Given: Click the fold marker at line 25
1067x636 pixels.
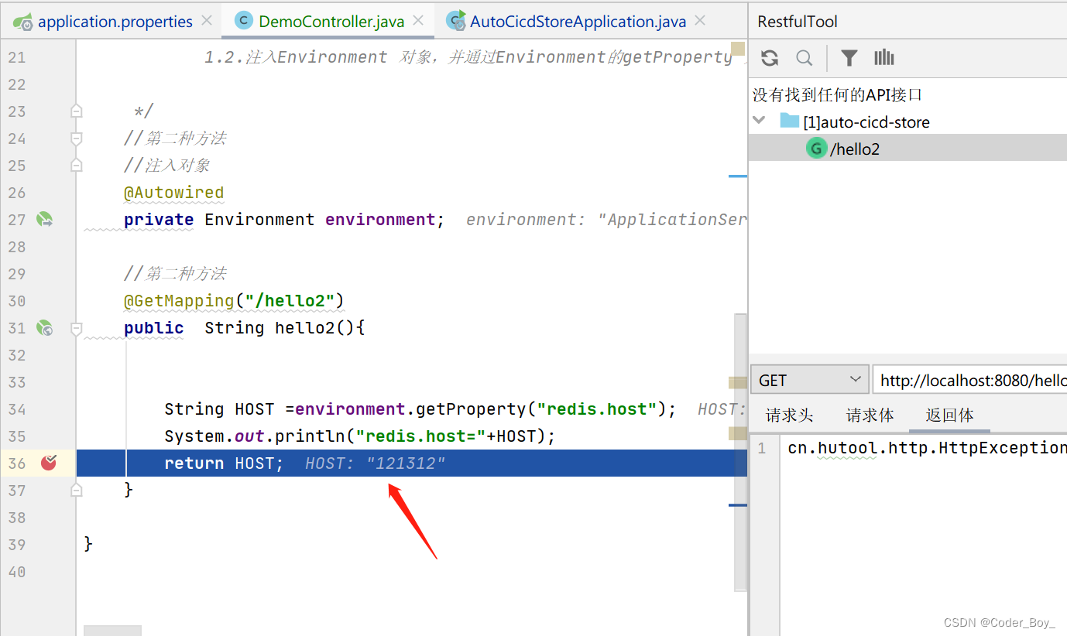Looking at the screenshot, I should [x=76, y=166].
